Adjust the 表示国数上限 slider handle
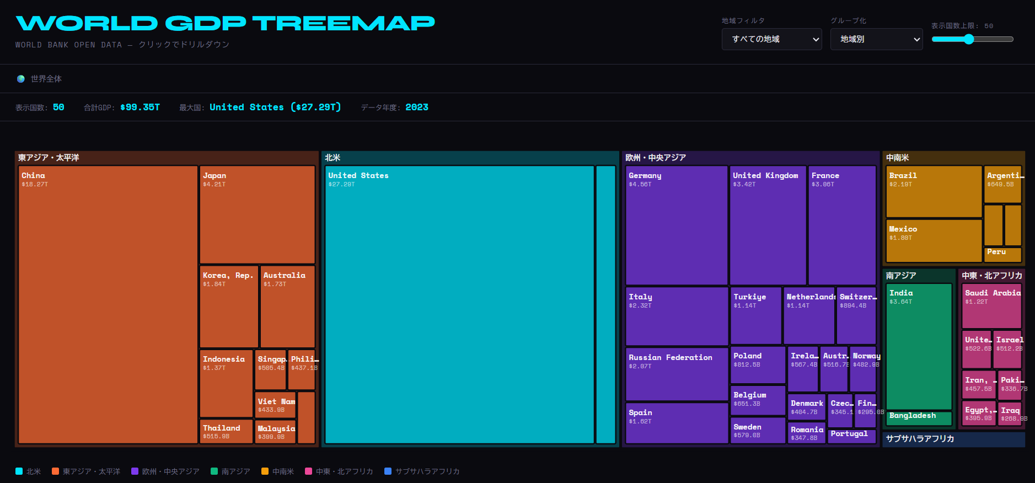The width and height of the screenshot is (1035, 483). pos(969,39)
